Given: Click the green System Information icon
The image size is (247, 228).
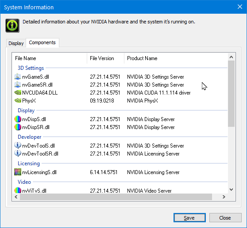Looking at the screenshot, I should coord(12,26).
